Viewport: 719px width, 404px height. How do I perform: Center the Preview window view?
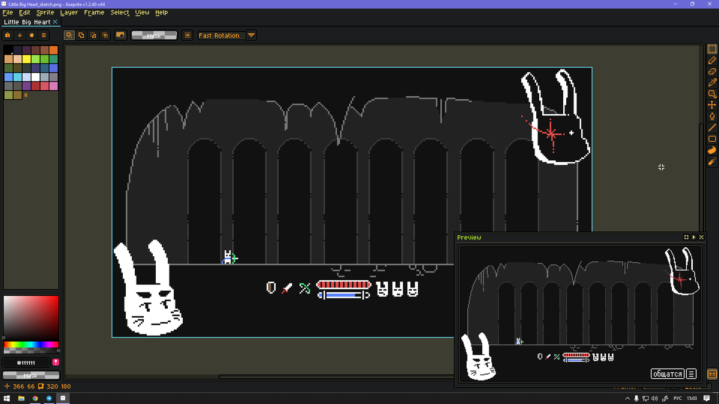coord(687,238)
